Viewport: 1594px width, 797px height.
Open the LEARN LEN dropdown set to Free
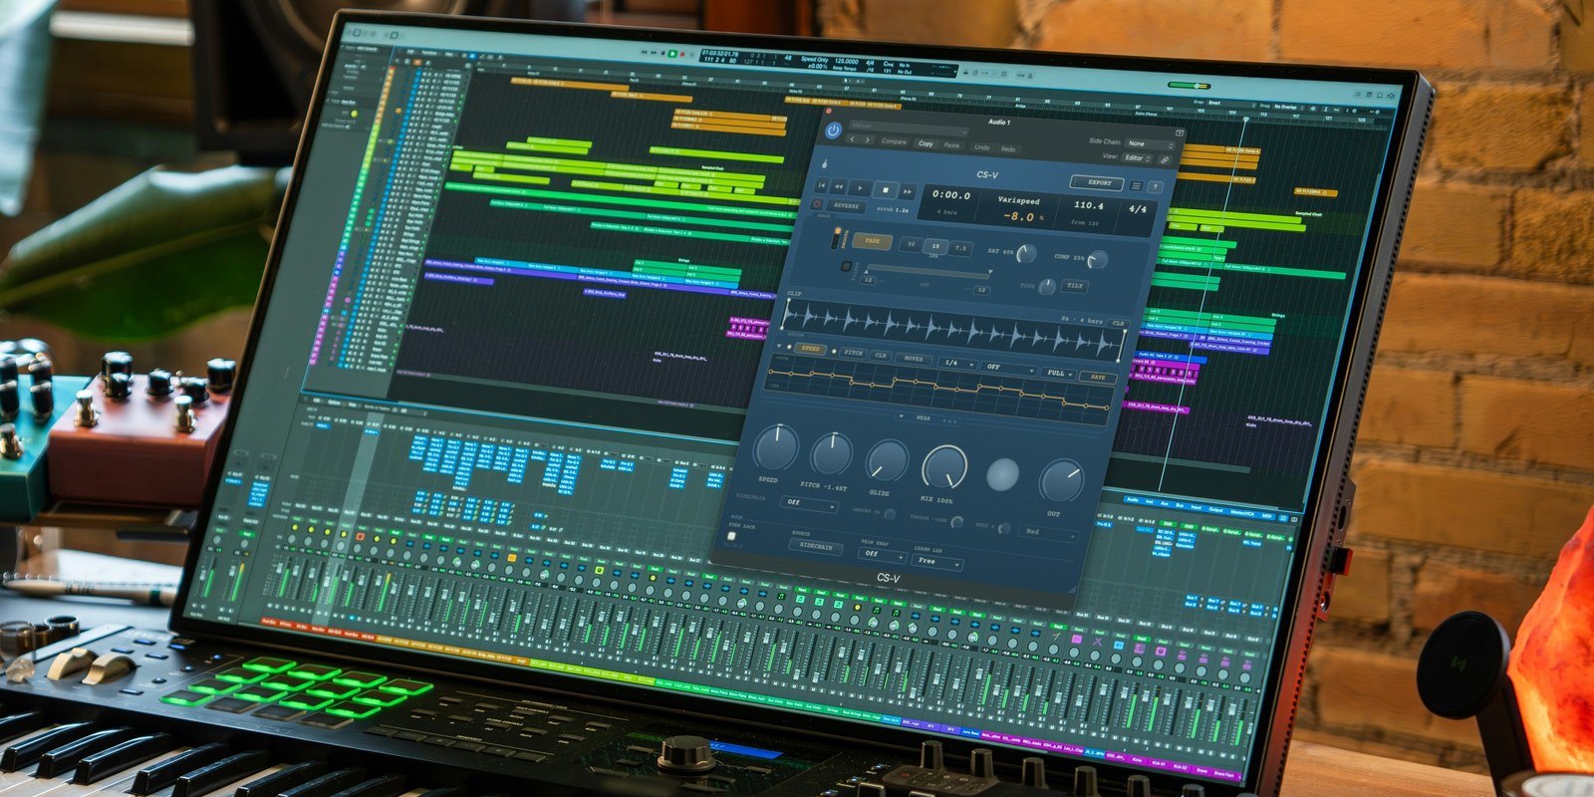tap(938, 561)
